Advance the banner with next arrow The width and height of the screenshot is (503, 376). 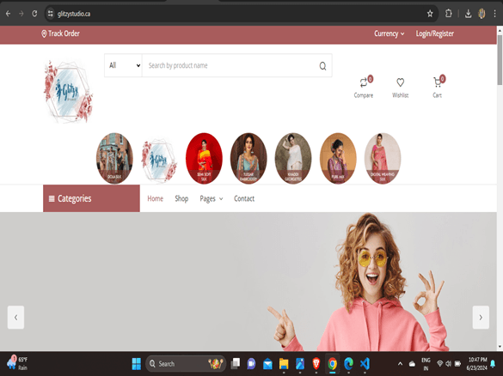[481, 318]
